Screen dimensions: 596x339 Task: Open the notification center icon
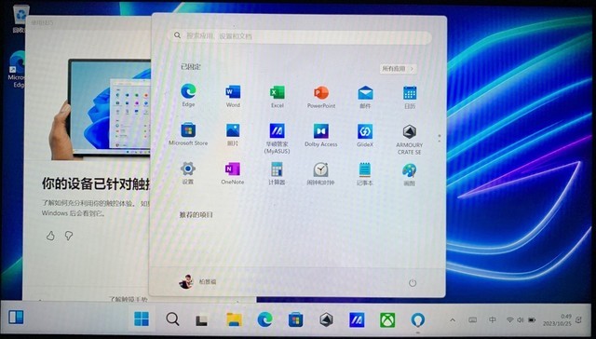pos(579,320)
